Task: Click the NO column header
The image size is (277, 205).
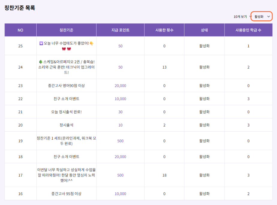Action: 20,30
